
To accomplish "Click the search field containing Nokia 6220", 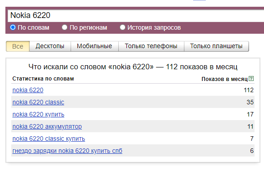I will [x=136, y=15].
